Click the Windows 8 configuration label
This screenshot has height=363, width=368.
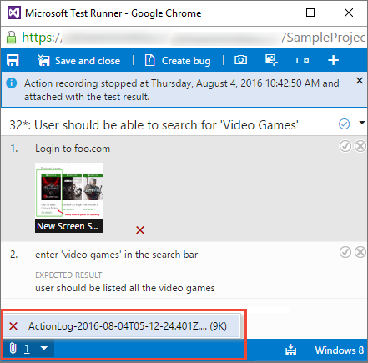[x=340, y=350]
